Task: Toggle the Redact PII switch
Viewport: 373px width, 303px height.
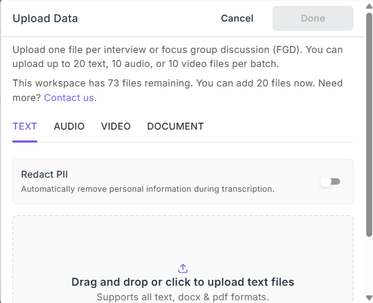Action: click(x=330, y=181)
